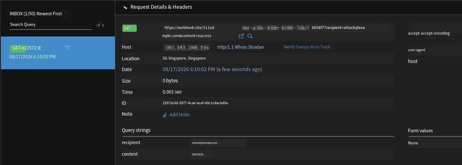Click the green GET badge in request details
This screenshot has height=165, width=462.
[130, 28]
